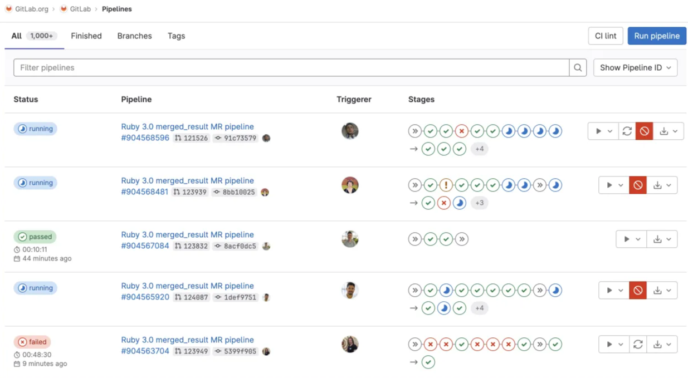Image resolution: width=688 pixels, height=378 pixels.
Task: Click the Run pipeline button
Action: (656, 36)
